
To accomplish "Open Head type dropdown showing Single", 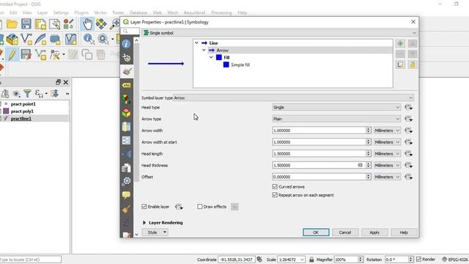I will click(x=336, y=107).
